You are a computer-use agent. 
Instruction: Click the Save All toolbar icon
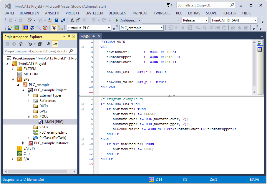coord(63,20)
